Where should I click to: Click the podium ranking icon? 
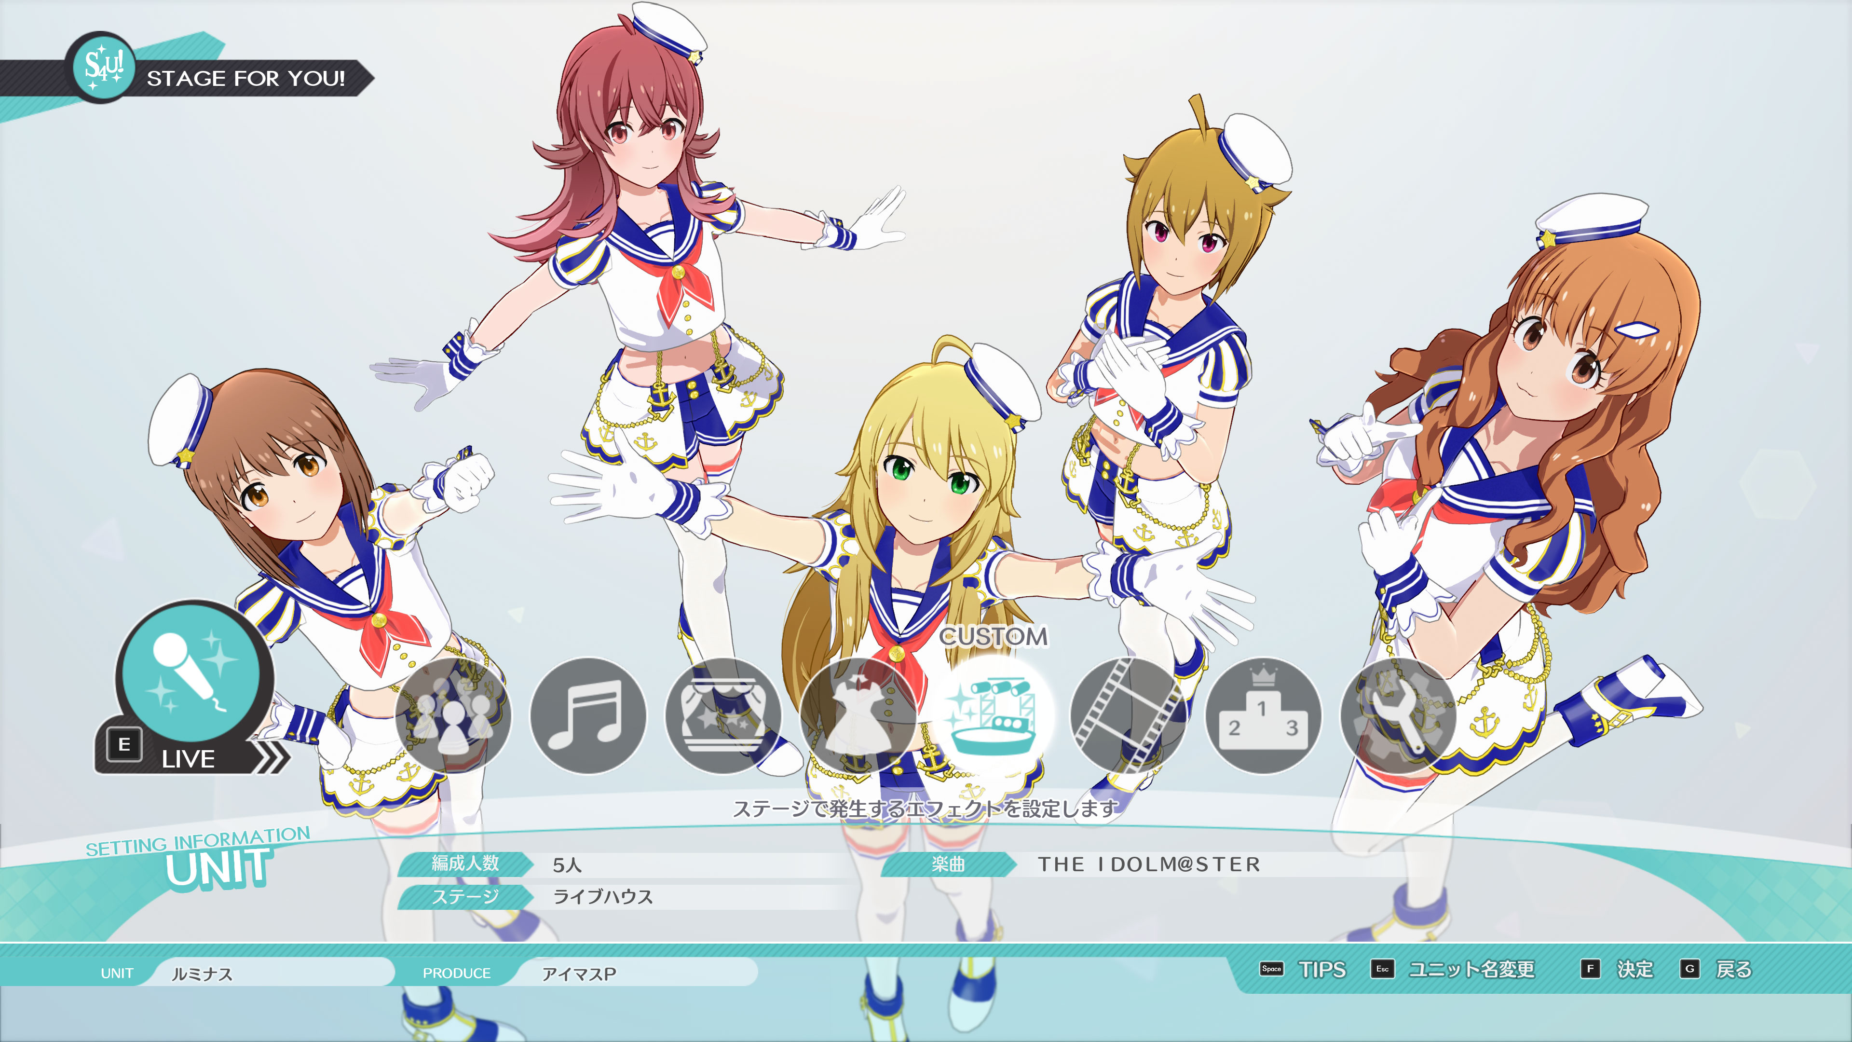[x=1263, y=716]
